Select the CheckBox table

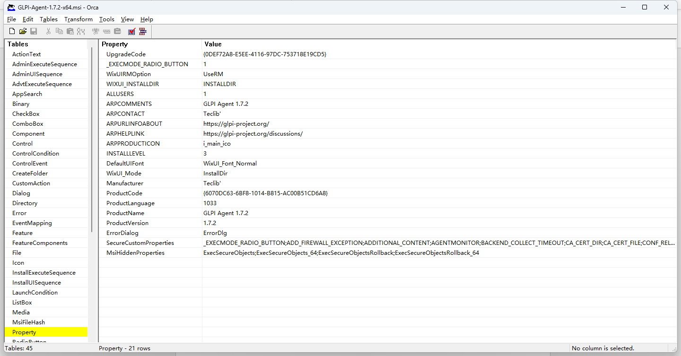pos(26,114)
